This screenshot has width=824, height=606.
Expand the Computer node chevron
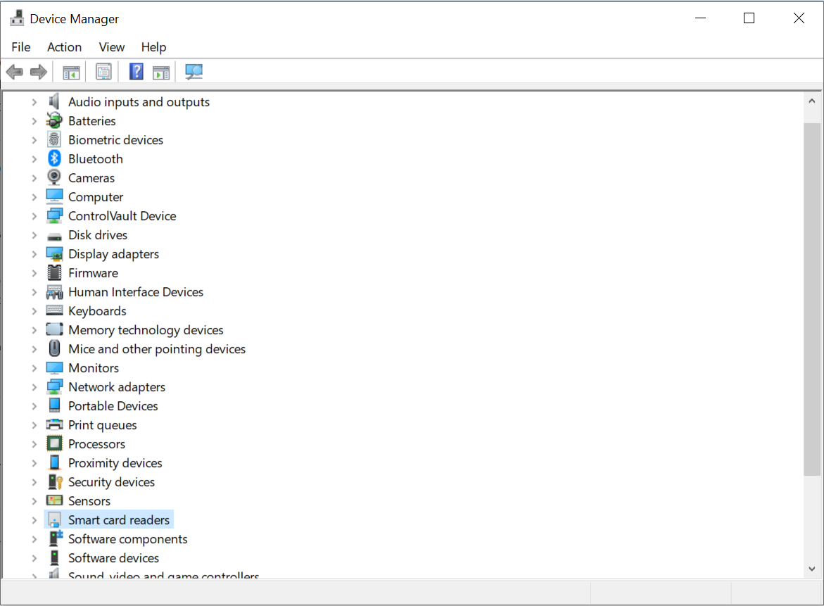click(x=34, y=197)
